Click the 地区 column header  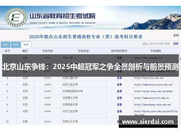tap(25, 51)
